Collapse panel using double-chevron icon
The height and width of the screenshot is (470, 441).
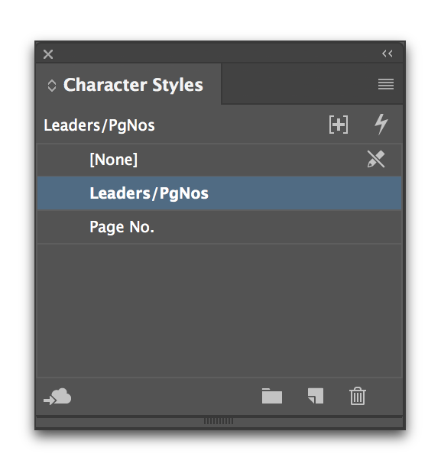pyautogui.click(x=387, y=53)
